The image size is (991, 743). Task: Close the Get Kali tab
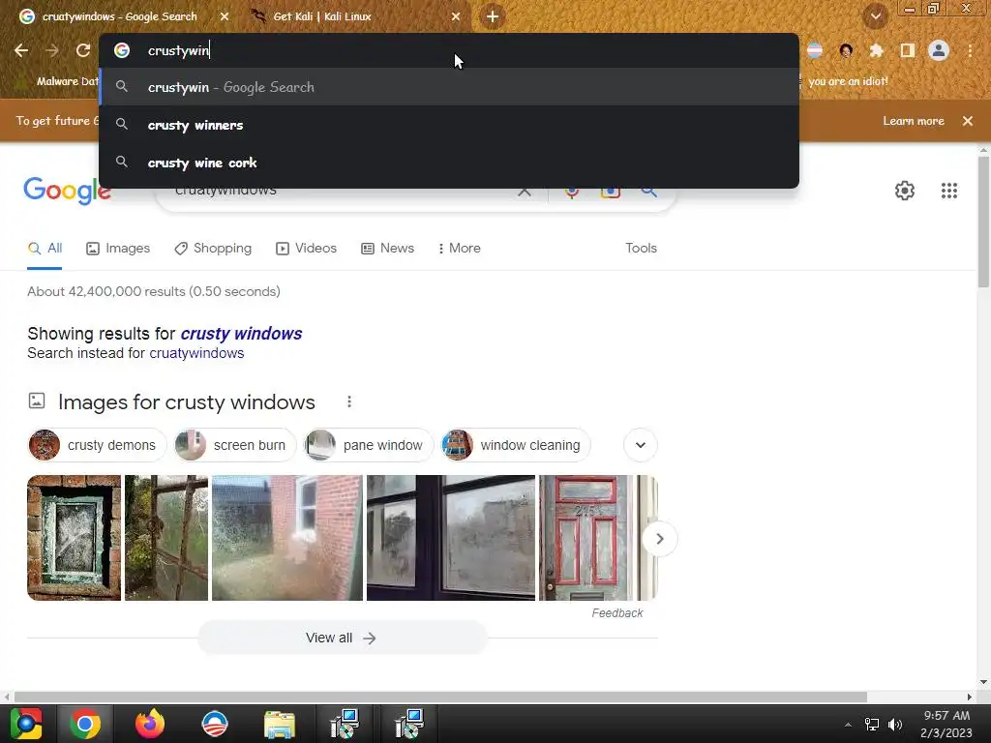(456, 17)
